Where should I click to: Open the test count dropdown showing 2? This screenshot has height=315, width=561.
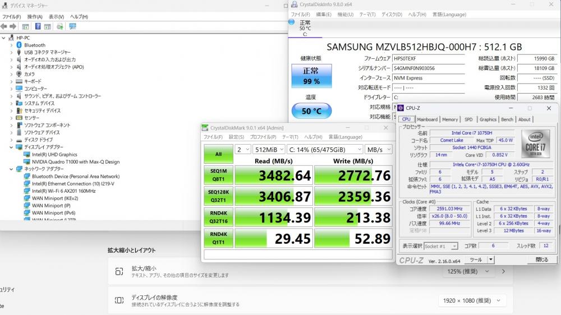point(242,150)
